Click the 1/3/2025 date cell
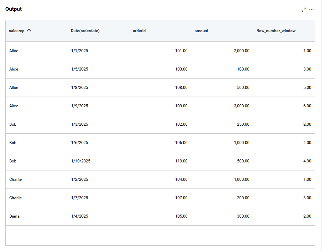The image size is (322, 251). [x=79, y=124]
